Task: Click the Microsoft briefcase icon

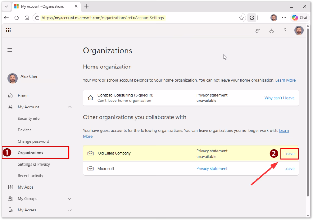Action: pyautogui.click(x=90, y=168)
